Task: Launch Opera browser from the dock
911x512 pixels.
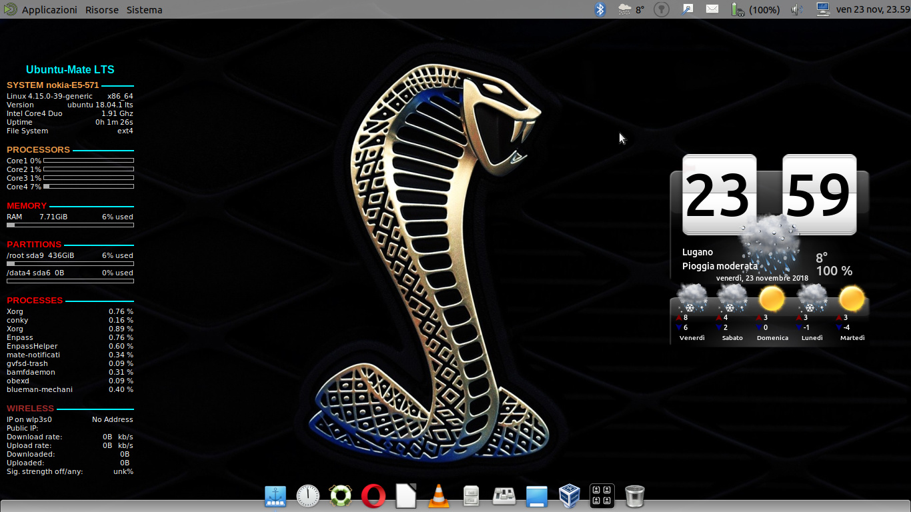Action: click(x=373, y=496)
